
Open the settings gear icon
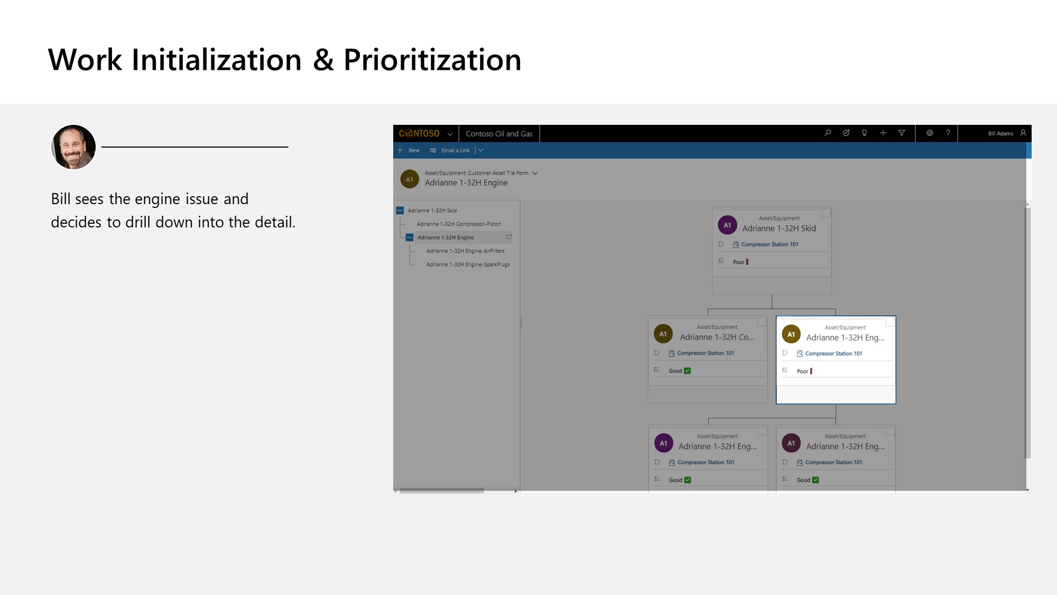930,133
